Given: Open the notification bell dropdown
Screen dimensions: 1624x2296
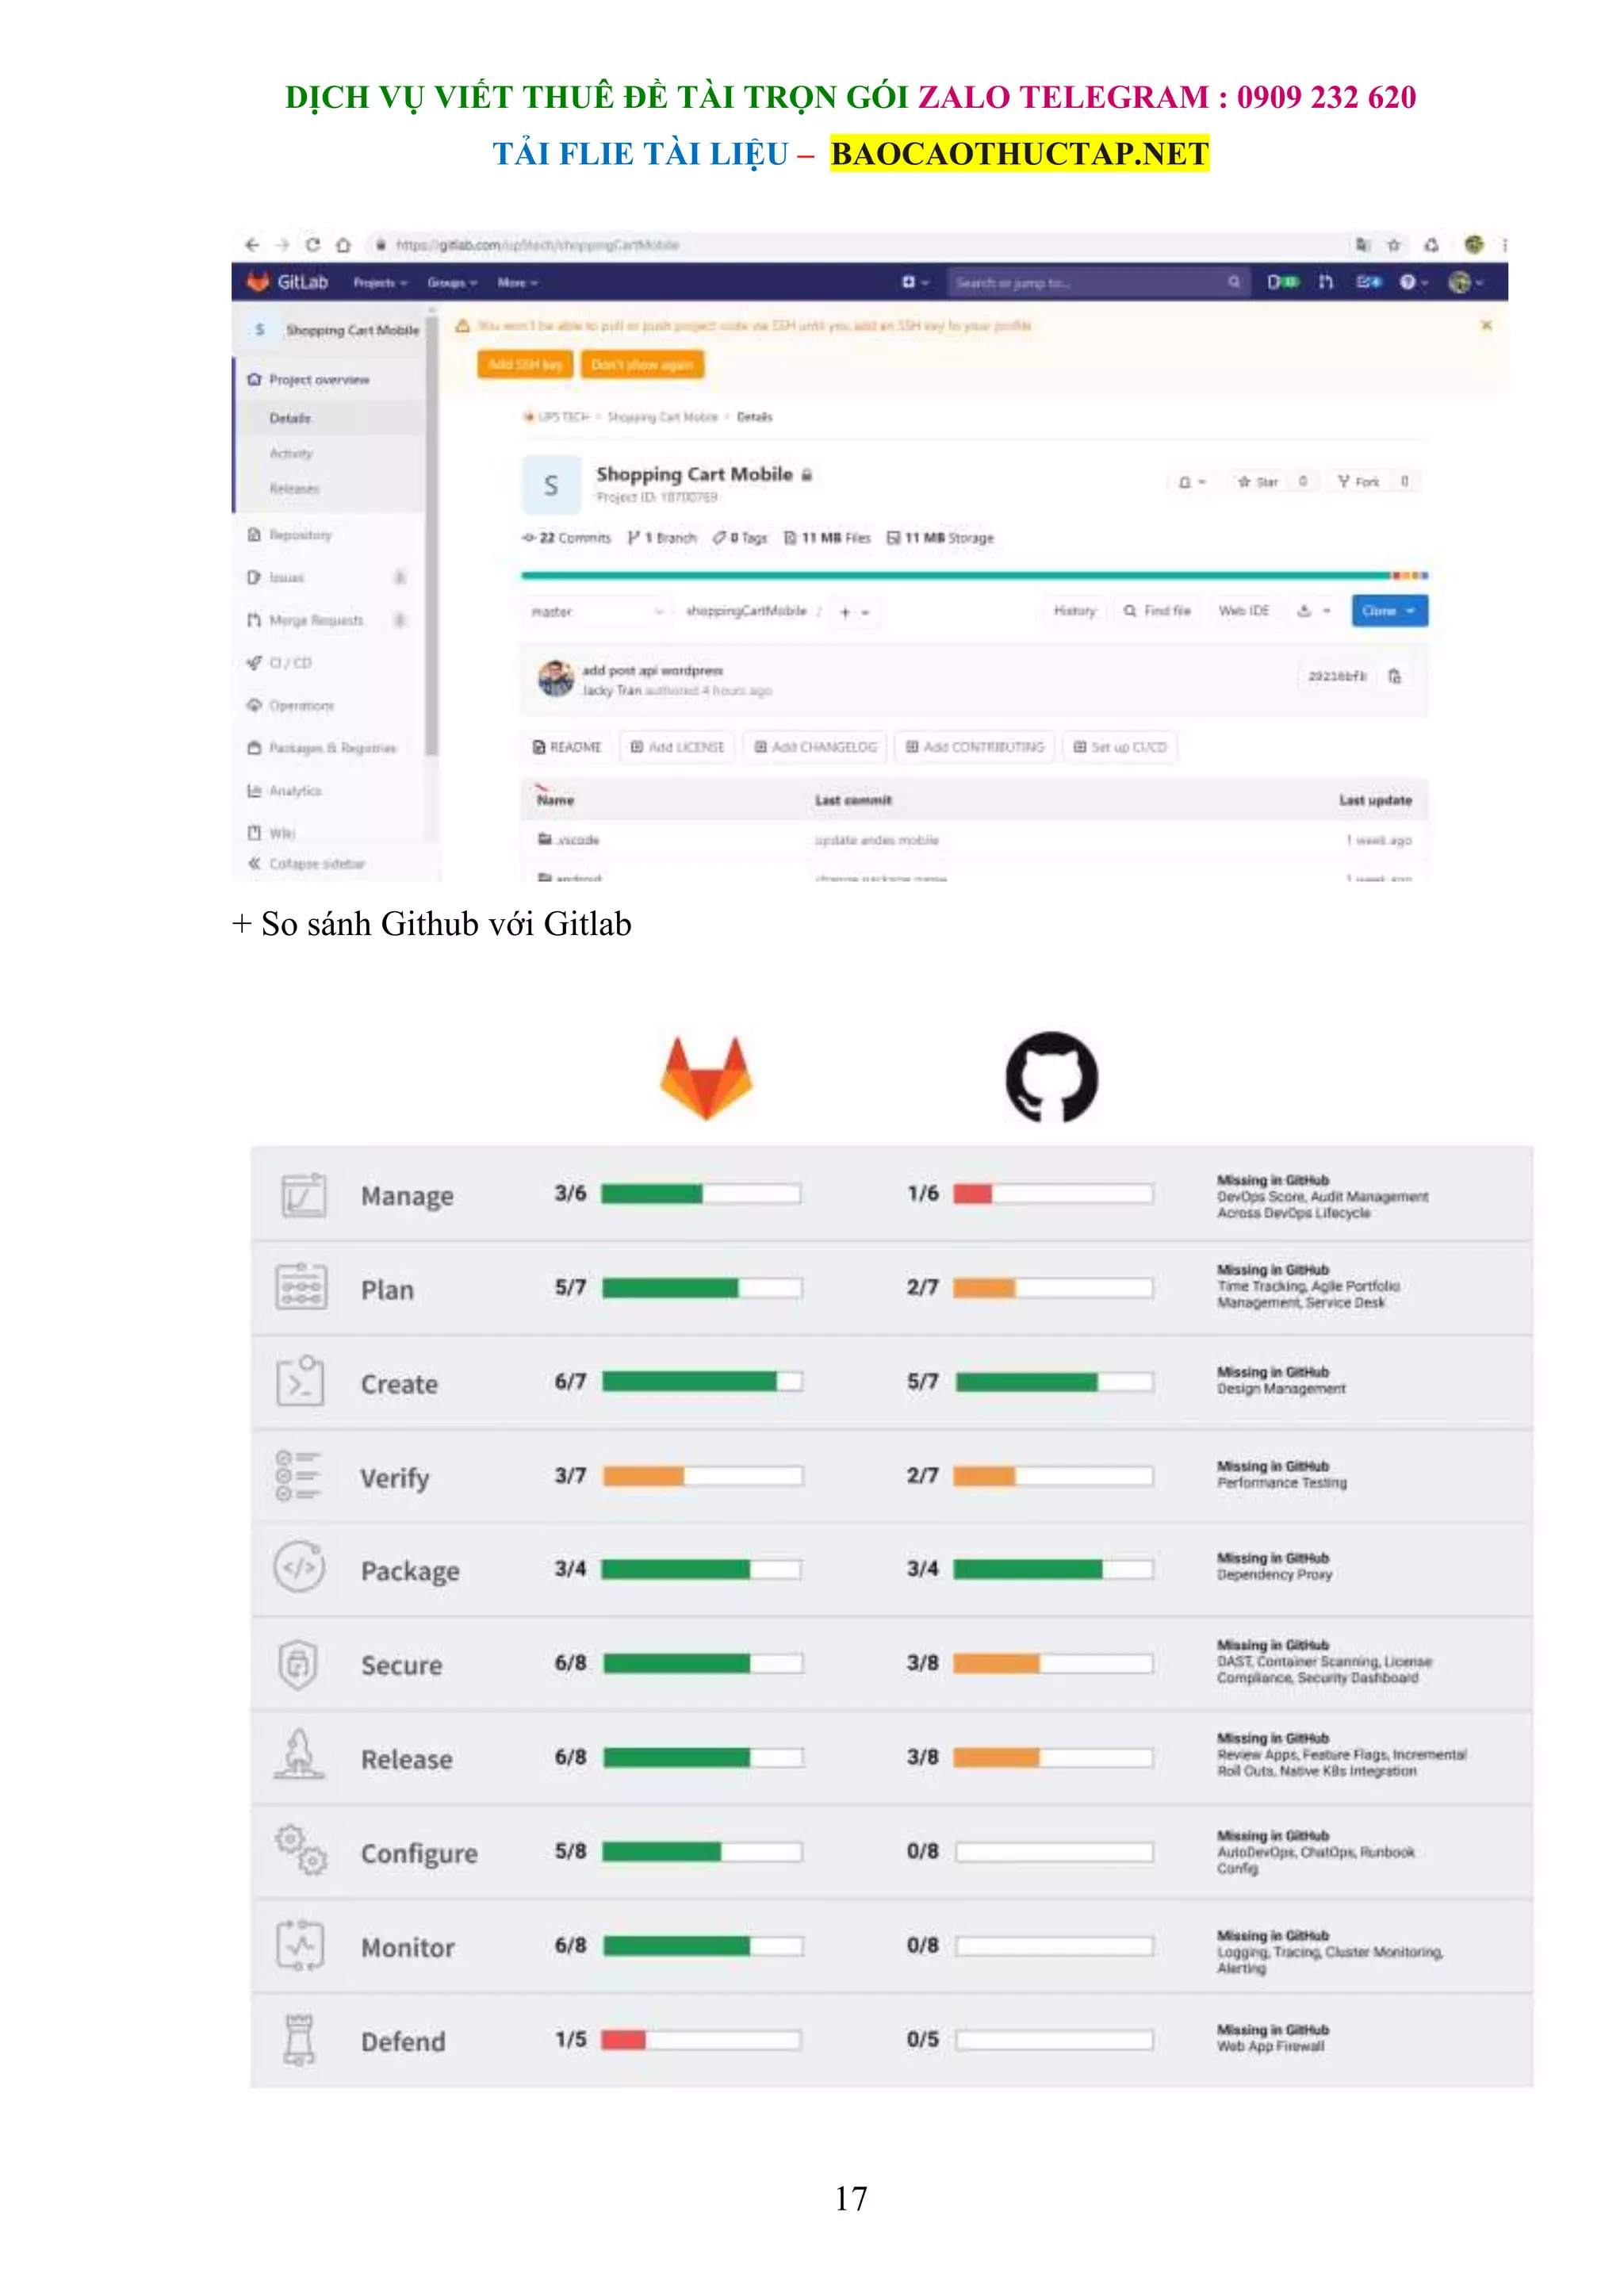Looking at the screenshot, I should click(x=1192, y=482).
